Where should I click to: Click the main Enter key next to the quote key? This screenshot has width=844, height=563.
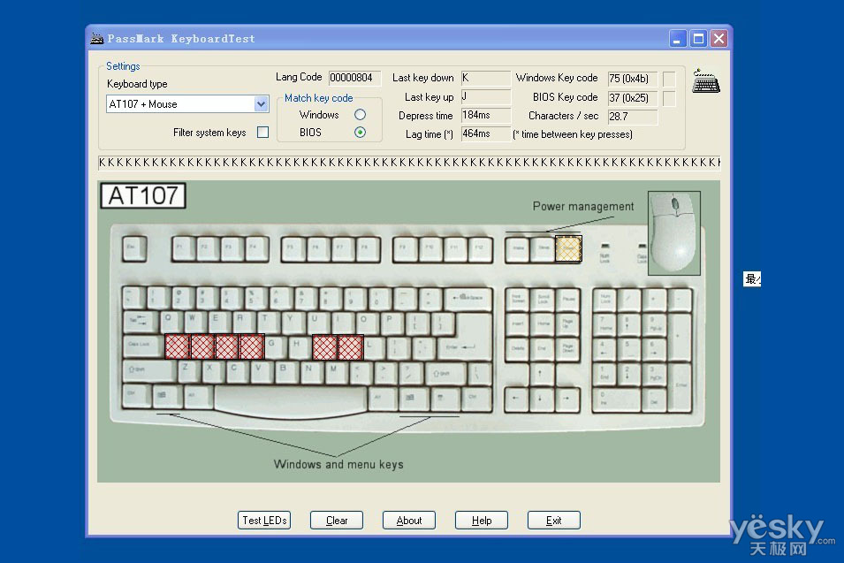465,347
